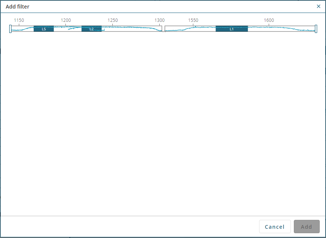The height and width of the screenshot is (238, 326).
Task: Click the right range handle of spectrum
Action: click(316, 29)
